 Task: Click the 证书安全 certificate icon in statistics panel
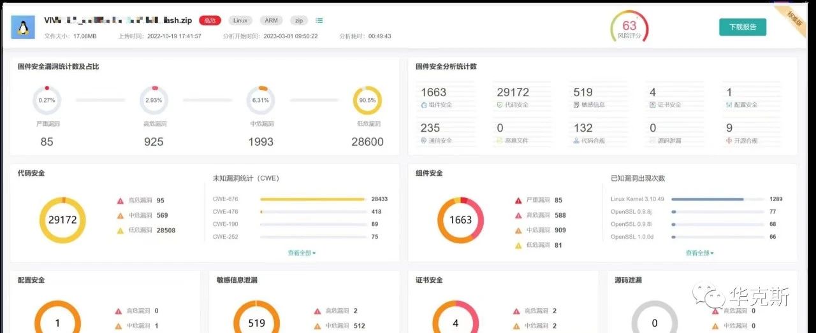click(x=652, y=104)
